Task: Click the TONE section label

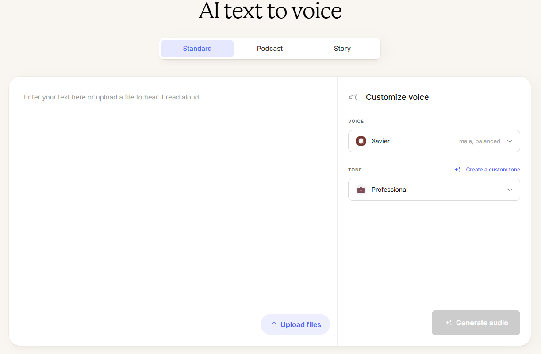Action: [355, 170]
